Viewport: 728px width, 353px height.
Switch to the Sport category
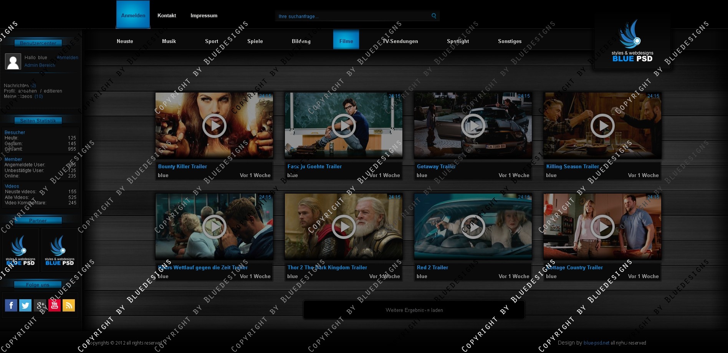pyautogui.click(x=212, y=41)
